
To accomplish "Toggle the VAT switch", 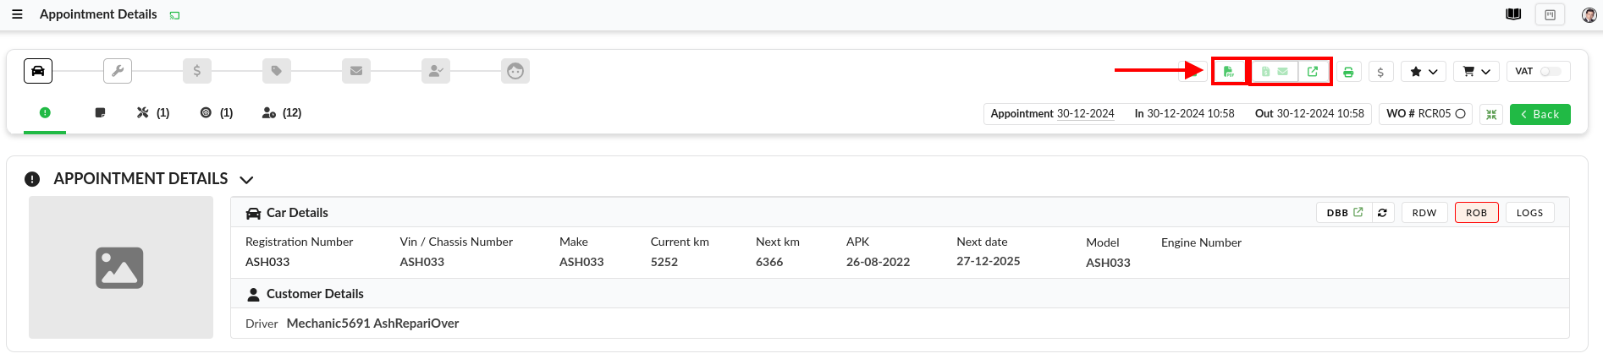I will coord(1551,72).
